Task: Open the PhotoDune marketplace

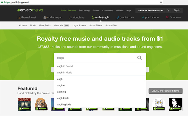Action: pyautogui.click(x=150, y=17)
